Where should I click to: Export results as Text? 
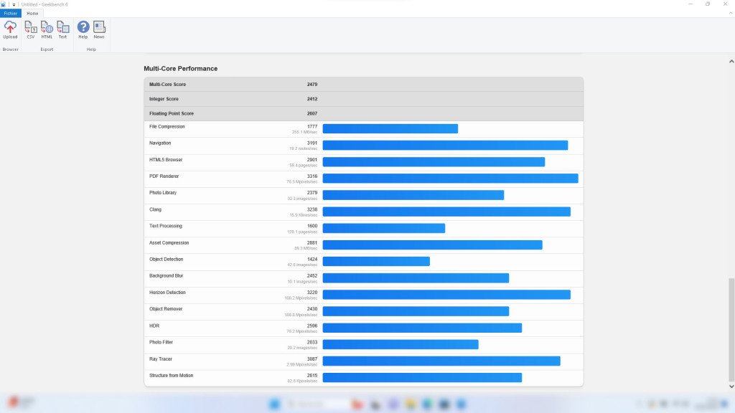62,30
